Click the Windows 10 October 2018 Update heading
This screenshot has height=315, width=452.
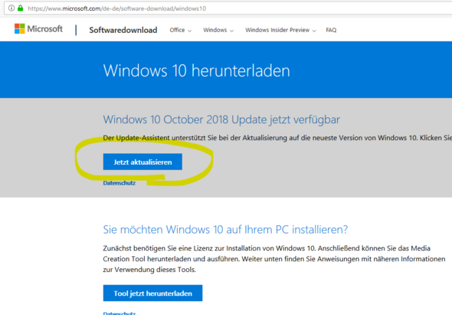[x=221, y=120]
